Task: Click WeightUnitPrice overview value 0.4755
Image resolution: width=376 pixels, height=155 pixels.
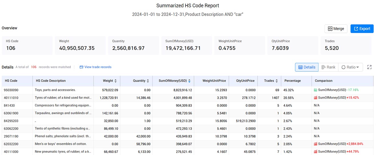Action: [x=227, y=48]
